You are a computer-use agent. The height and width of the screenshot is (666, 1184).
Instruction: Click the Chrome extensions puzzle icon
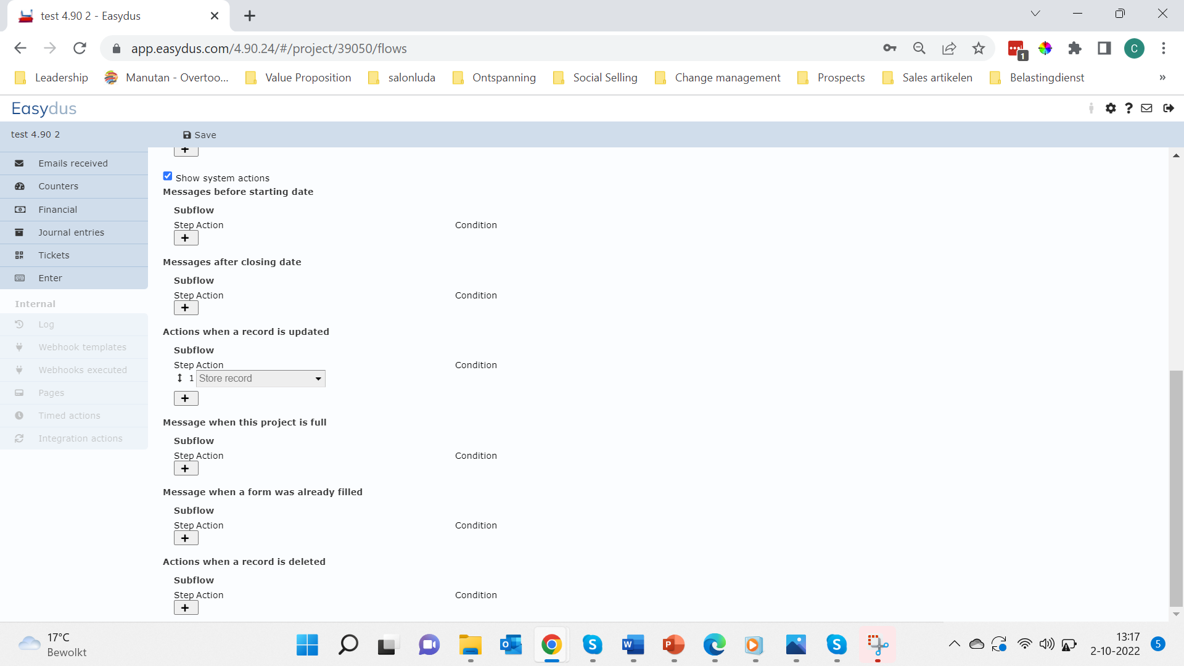1075,48
